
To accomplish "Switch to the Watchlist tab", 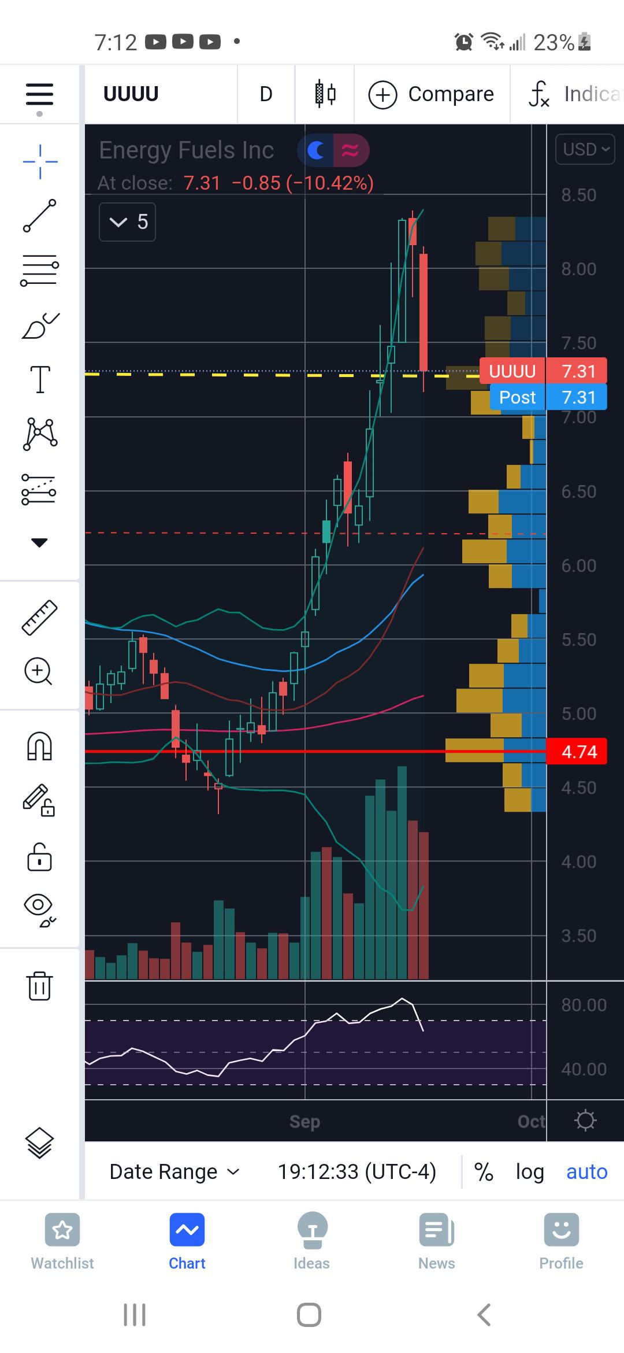I will 62,1241.
